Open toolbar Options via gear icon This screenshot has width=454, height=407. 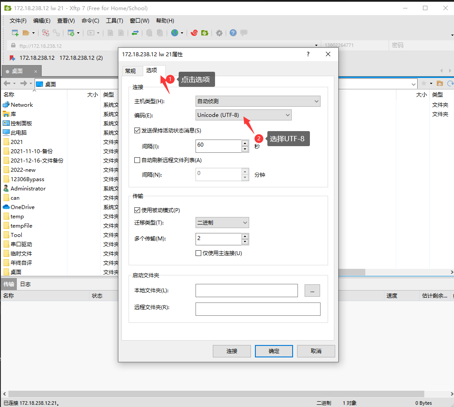pyautogui.click(x=219, y=33)
